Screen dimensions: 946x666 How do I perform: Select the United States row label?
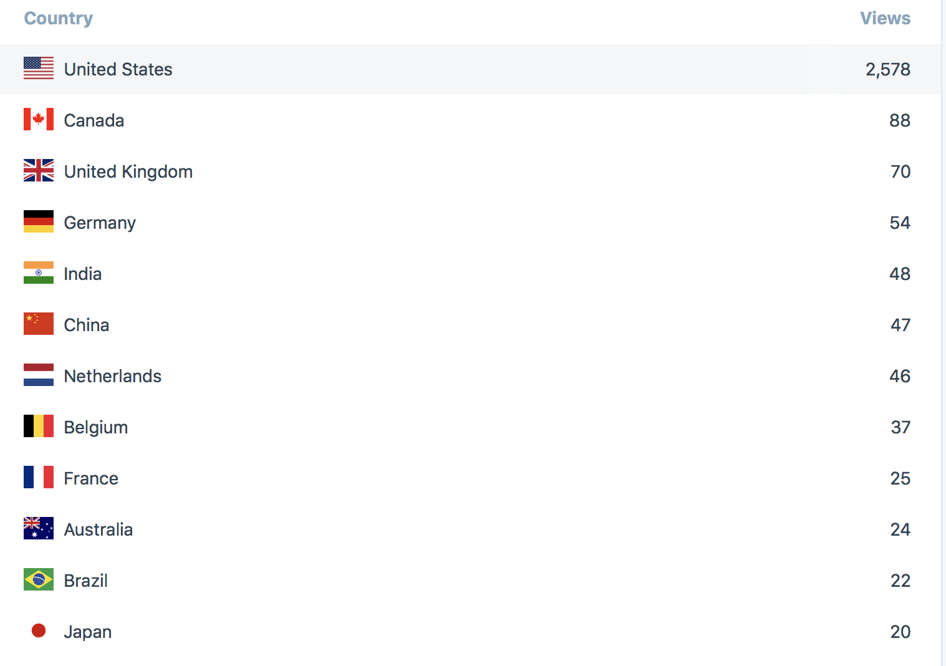click(118, 69)
